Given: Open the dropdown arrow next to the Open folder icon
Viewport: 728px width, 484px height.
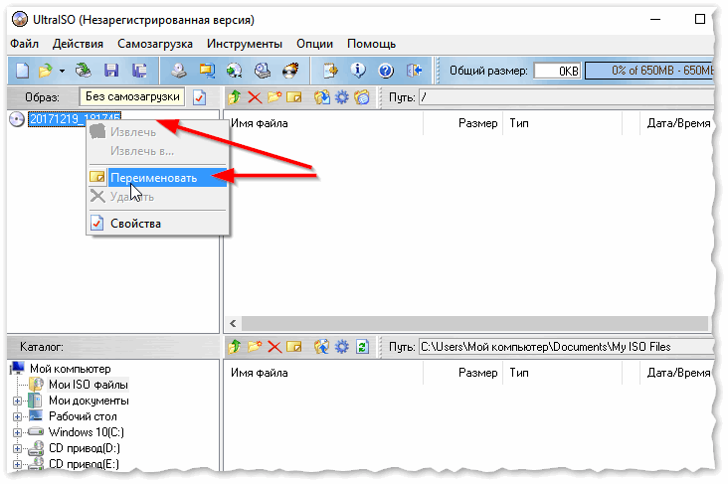Looking at the screenshot, I should point(62,72).
